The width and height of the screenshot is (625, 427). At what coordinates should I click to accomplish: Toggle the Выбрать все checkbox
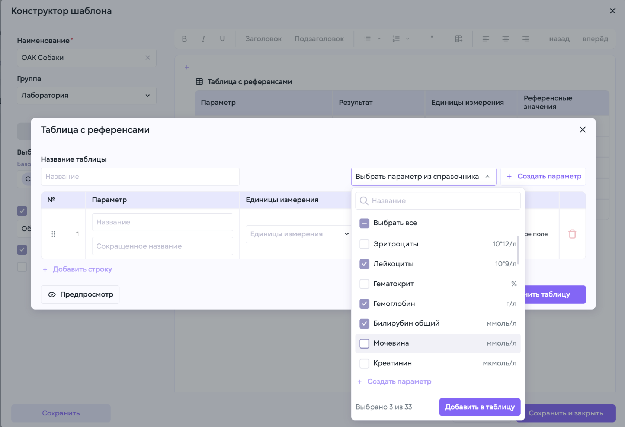364,223
